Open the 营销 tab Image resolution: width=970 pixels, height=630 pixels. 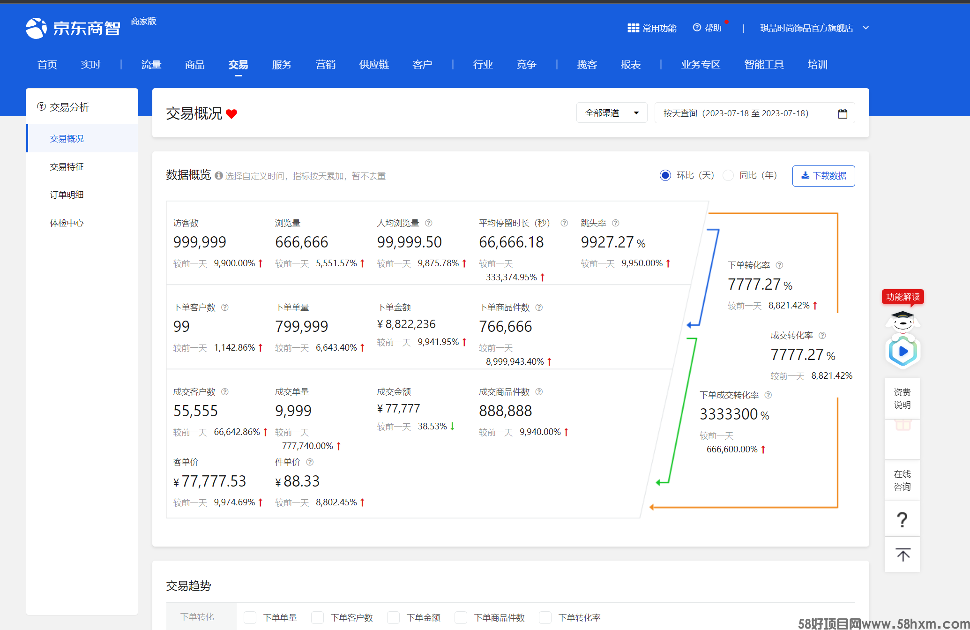point(326,65)
